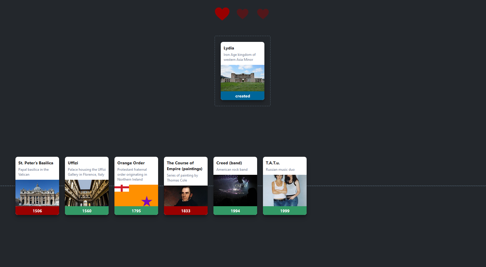Click the Orange Order flag image
486x267 pixels.
point(136,195)
